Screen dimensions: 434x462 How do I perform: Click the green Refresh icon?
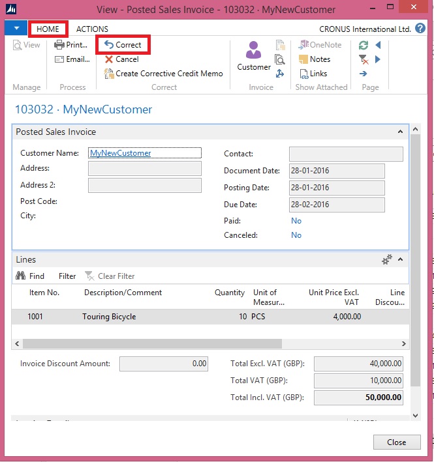point(364,45)
